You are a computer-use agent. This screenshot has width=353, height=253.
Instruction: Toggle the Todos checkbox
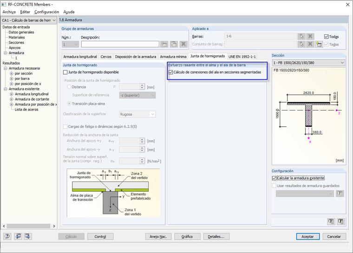(x=326, y=45)
